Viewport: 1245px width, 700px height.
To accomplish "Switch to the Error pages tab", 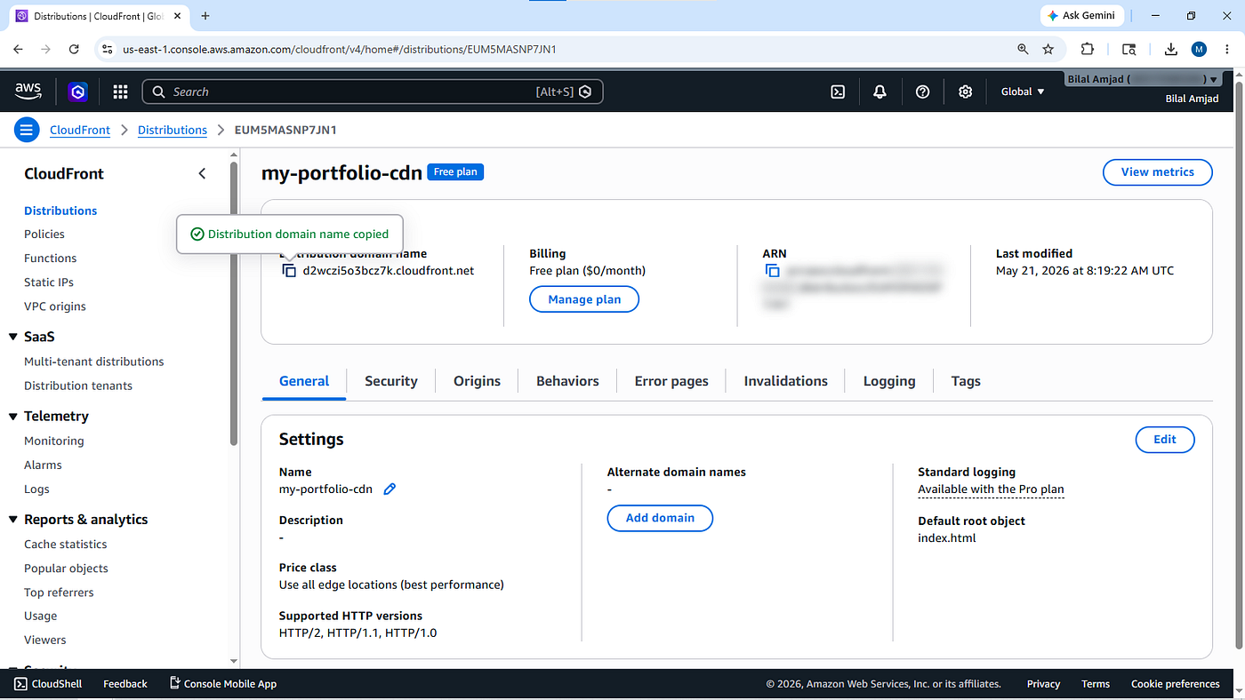I will [671, 381].
